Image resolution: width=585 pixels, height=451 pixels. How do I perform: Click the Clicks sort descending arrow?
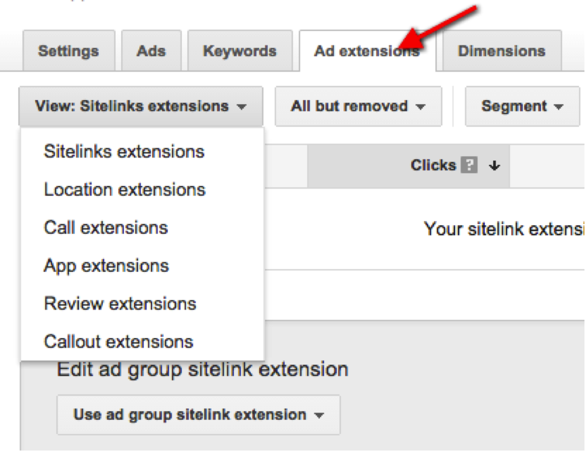tap(494, 165)
